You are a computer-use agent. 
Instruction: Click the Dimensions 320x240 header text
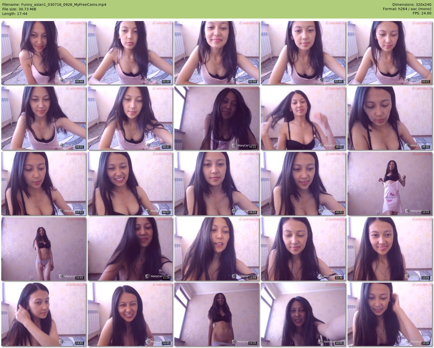(x=412, y=5)
